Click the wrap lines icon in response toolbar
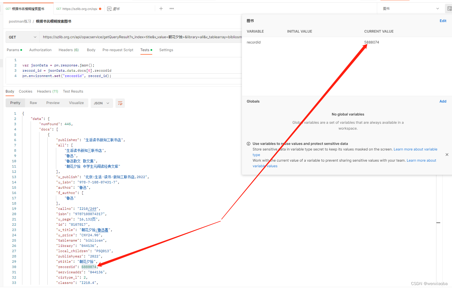 pos(120,103)
